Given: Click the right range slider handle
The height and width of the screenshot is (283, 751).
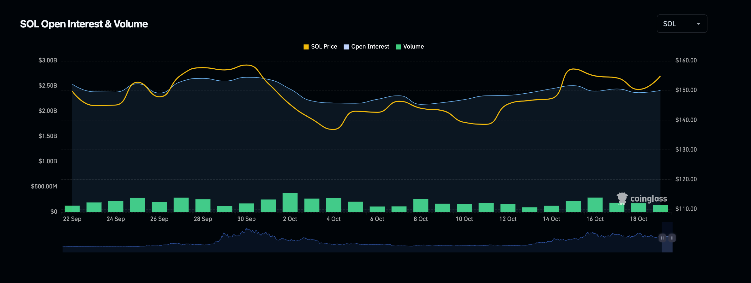Looking at the screenshot, I should point(672,238).
